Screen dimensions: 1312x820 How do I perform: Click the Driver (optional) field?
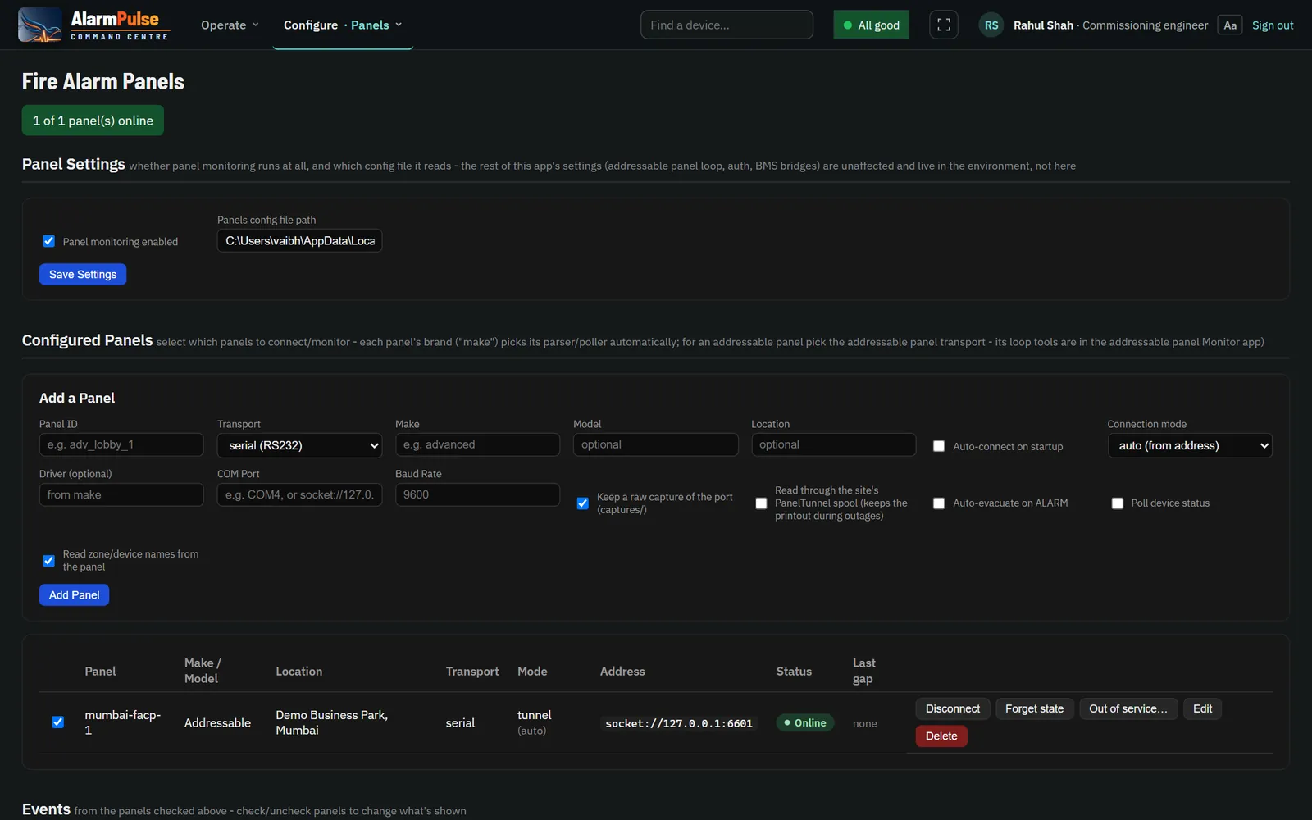point(121,494)
